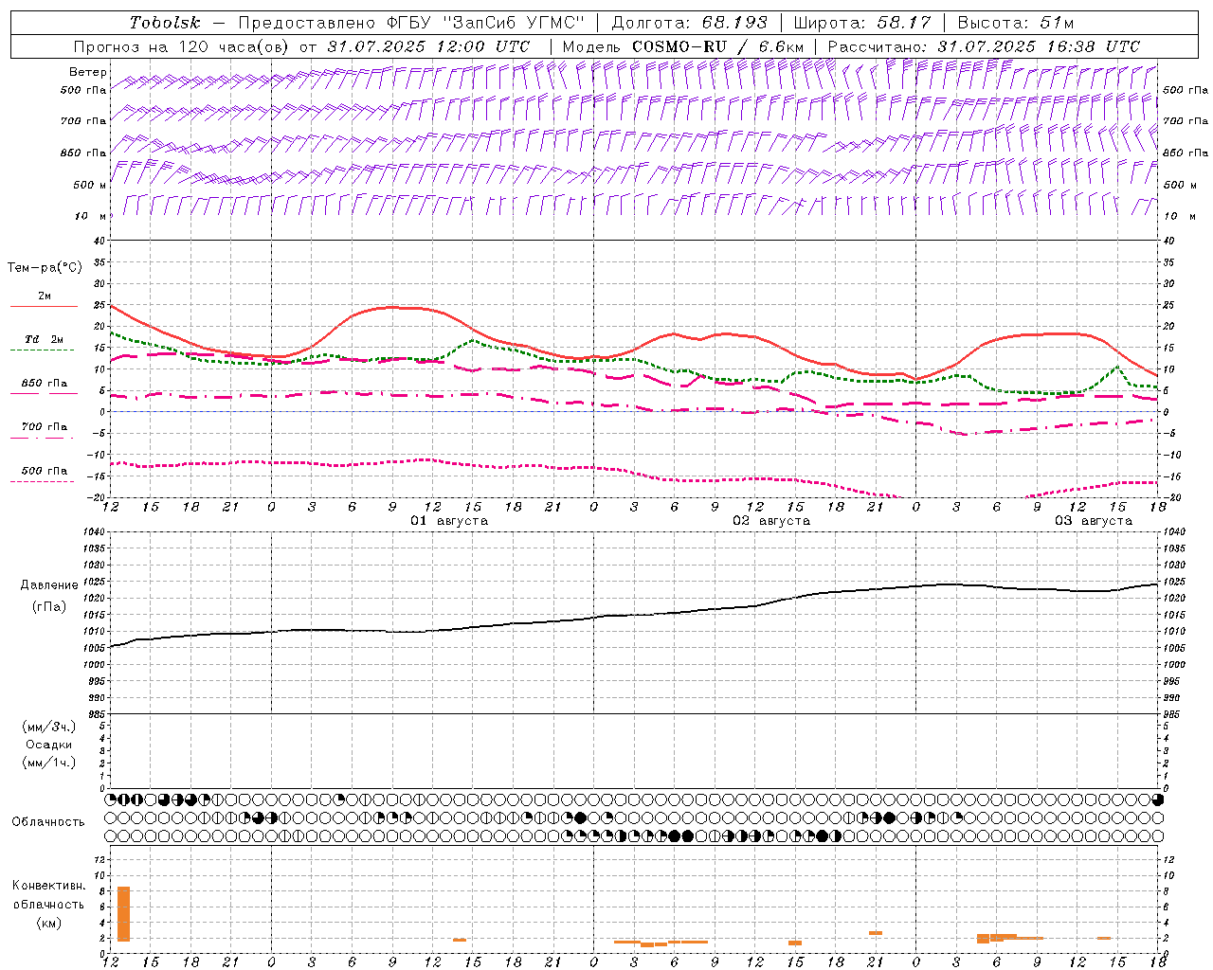Image resolution: width=1213 pixels, height=970 pixels.
Task: Click the Широта: 58.17 value
Action: (862, 23)
